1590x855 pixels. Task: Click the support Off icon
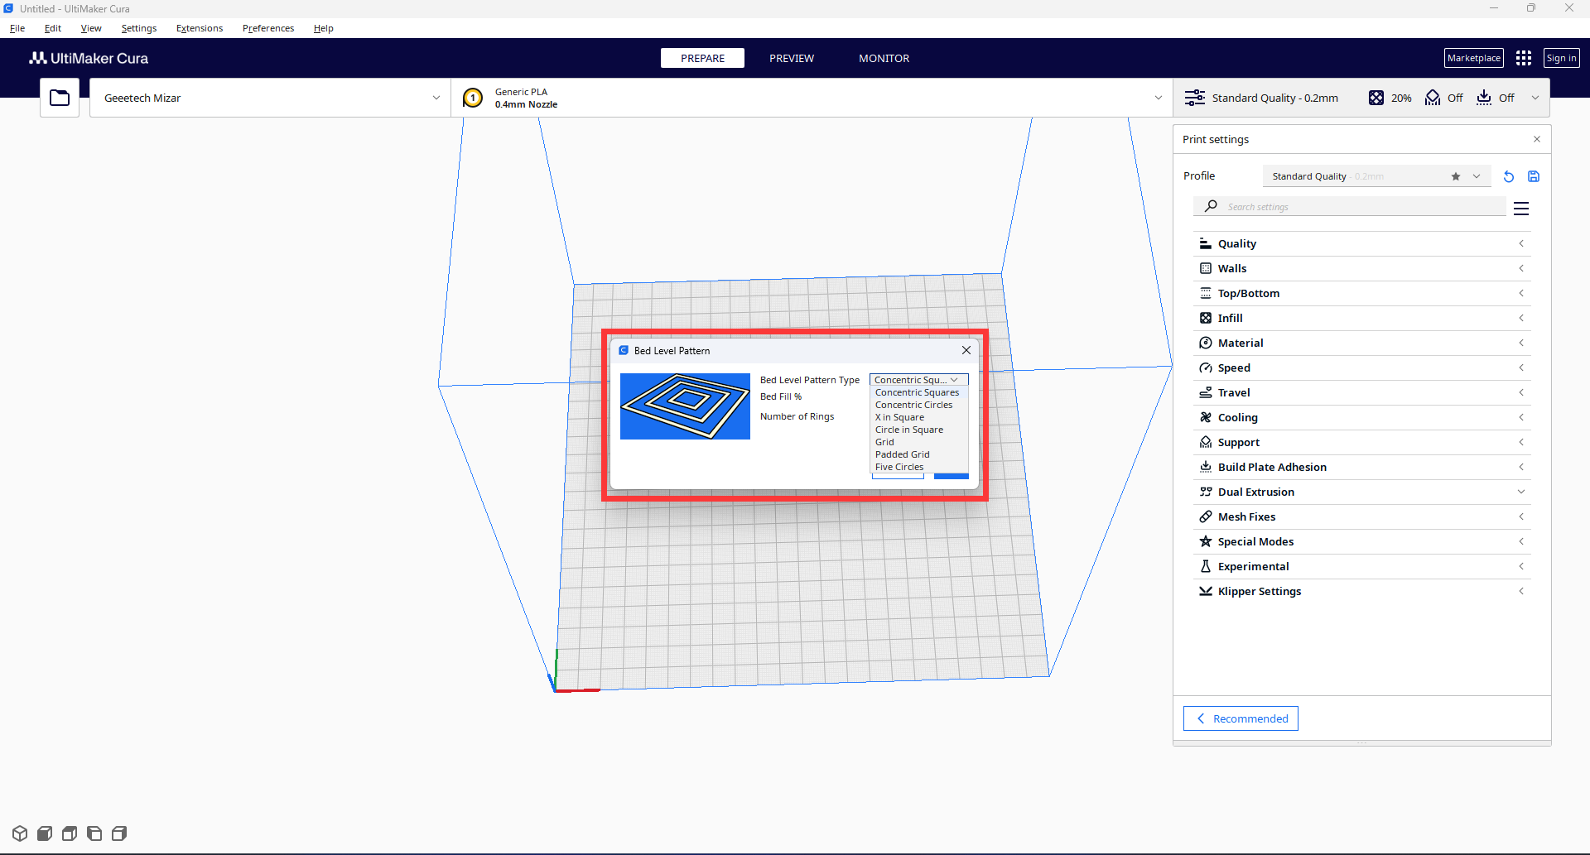pos(1433,98)
